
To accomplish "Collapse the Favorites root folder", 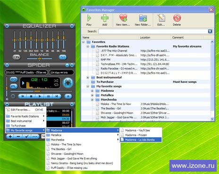I will coord(84,42).
